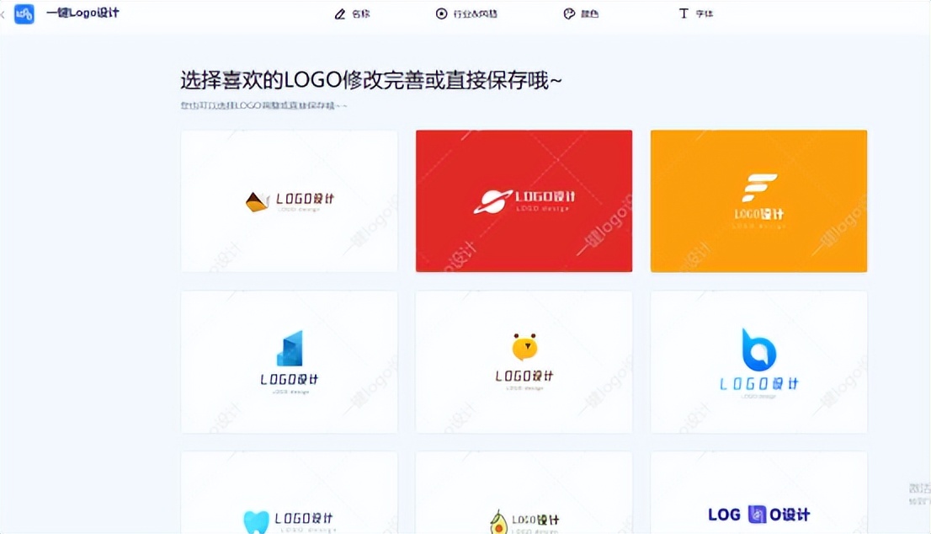Click the target icon beside 行业&风格
Image resolution: width=931 pixels, height=534 pixels.
tap(440, 13)
